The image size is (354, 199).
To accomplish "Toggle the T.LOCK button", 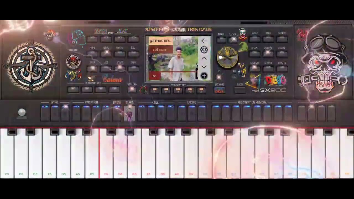I will pos(233,40).
